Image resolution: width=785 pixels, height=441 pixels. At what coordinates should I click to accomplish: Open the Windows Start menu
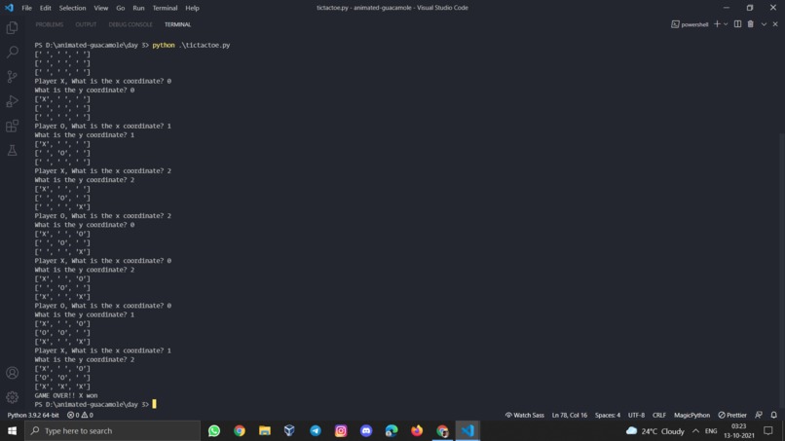pos(12,430)
